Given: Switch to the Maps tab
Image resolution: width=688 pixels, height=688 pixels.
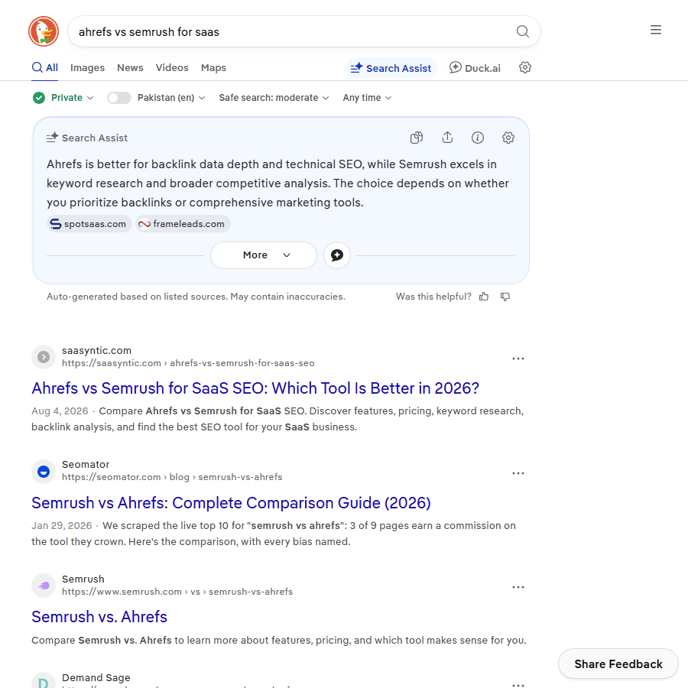Looking at the screenshot, I should (x=213, y=67).
